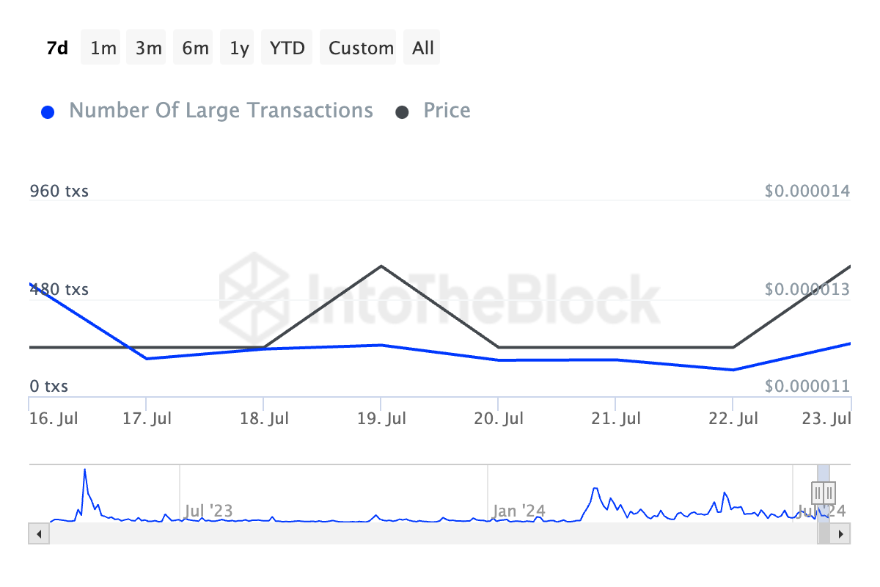Open the Custom date range picker

pyautogui.click(x=361, y=48)
